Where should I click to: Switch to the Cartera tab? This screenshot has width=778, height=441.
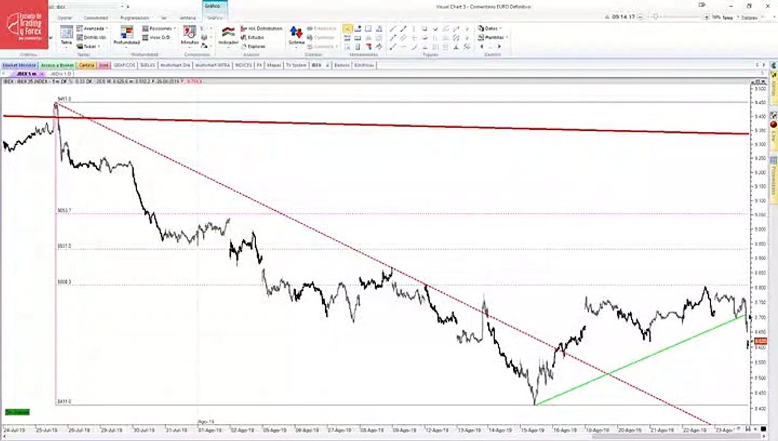(87, 65)
